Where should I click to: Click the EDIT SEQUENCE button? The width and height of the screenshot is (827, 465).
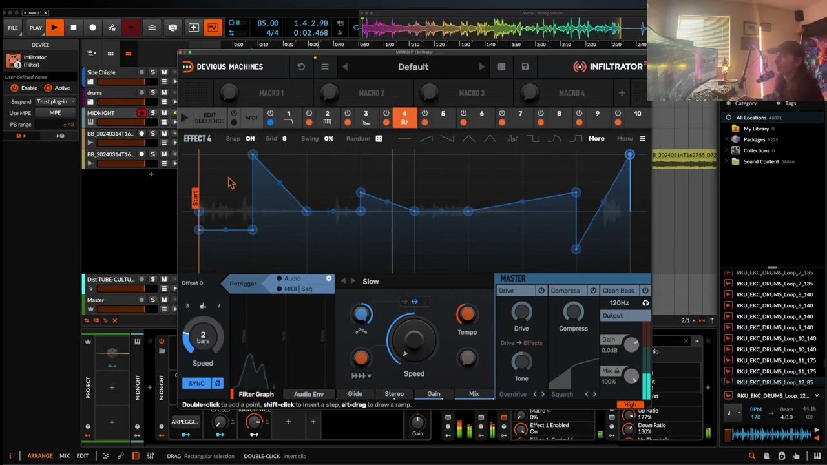[209, 118]
